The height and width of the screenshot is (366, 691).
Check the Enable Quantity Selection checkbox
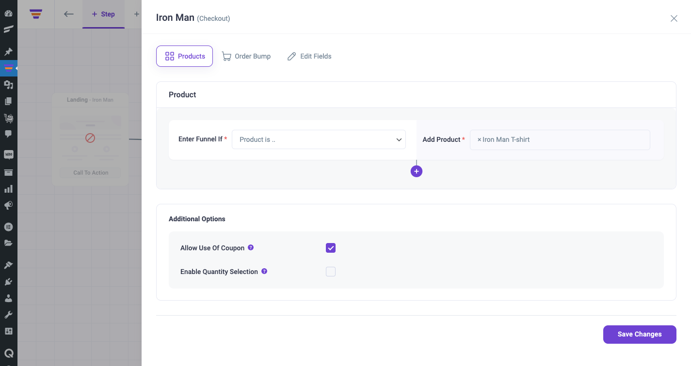coord(331,272)
